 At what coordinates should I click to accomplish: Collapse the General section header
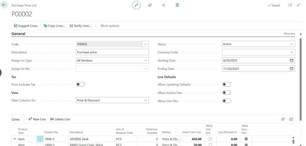point(18,34)
